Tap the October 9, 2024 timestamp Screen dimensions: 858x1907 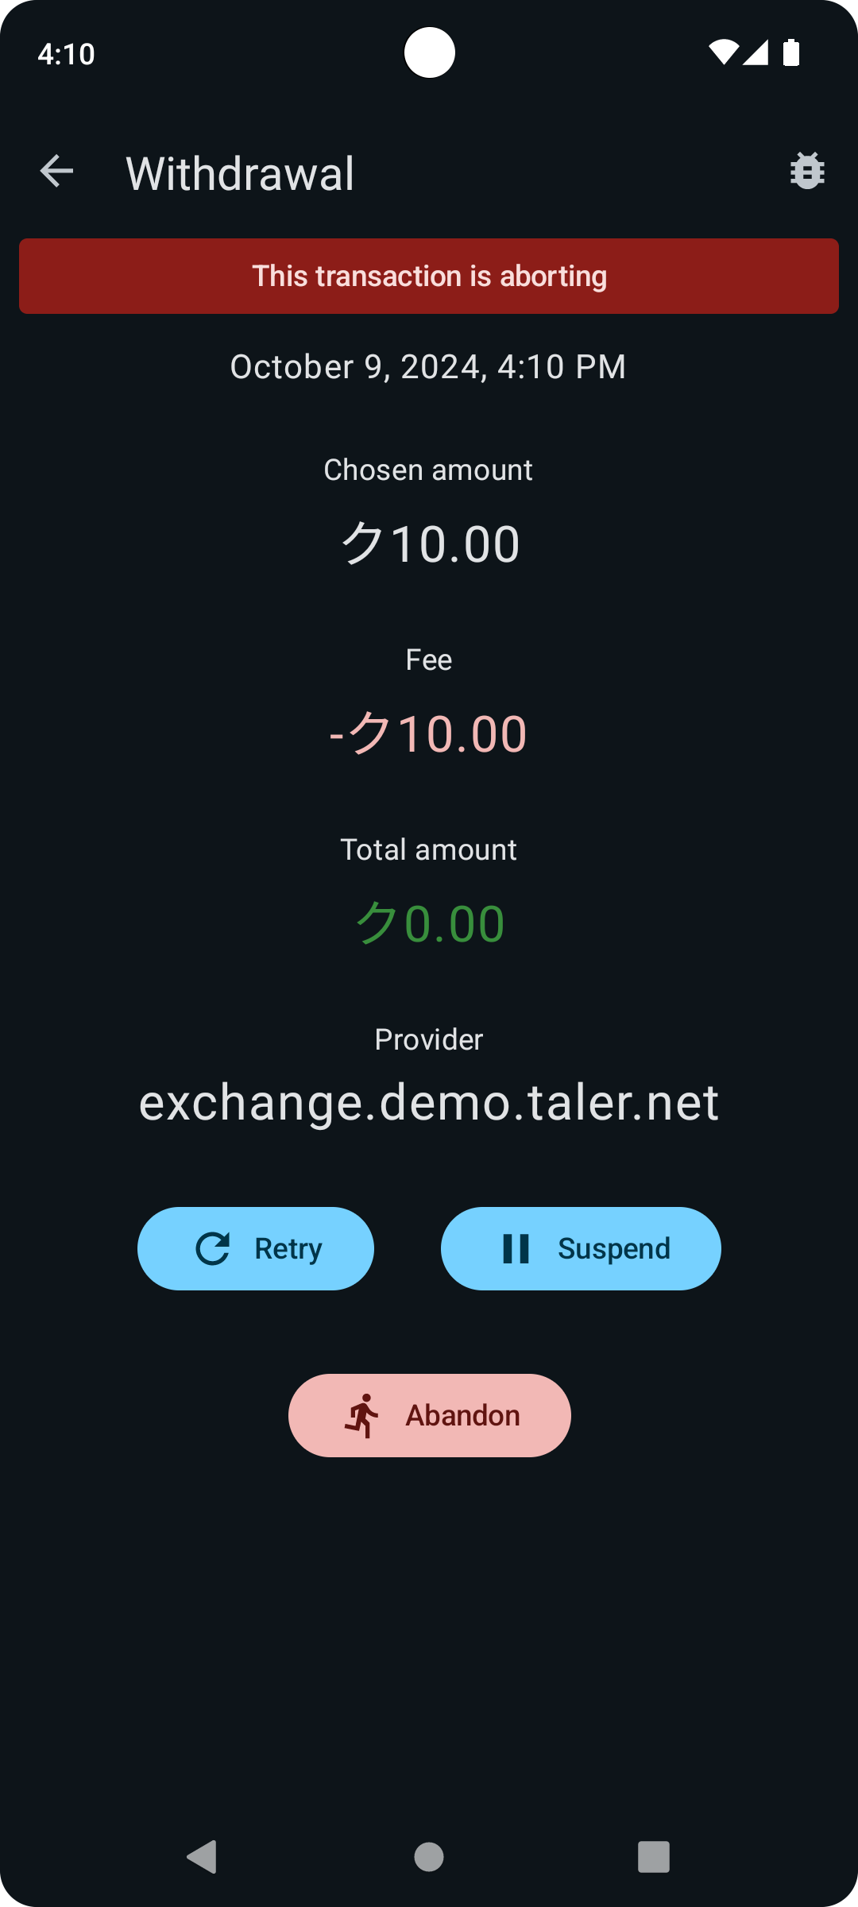click(428, 367)
